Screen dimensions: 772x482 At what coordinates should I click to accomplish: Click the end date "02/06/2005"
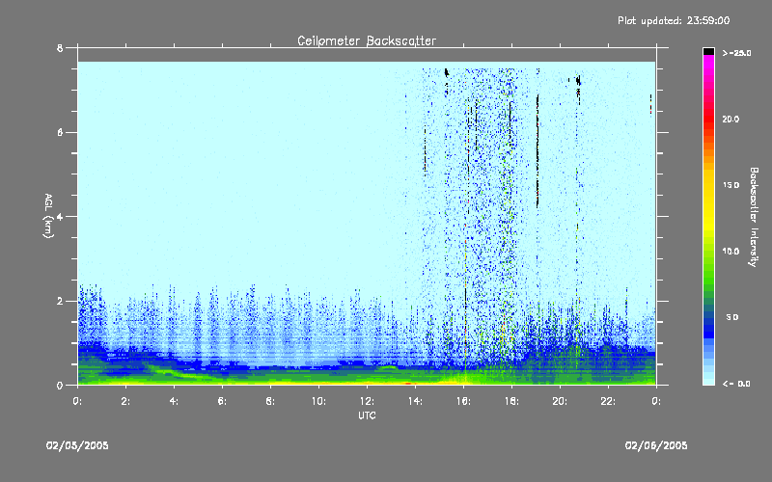coord(656,445)
